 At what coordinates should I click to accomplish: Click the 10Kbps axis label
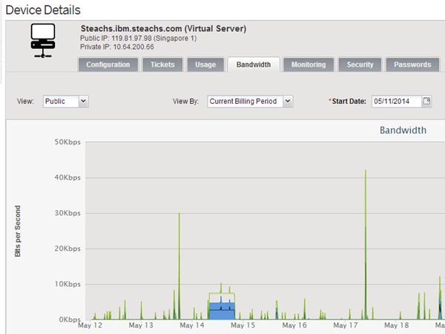pyautogui.click(x=67, y=284)
